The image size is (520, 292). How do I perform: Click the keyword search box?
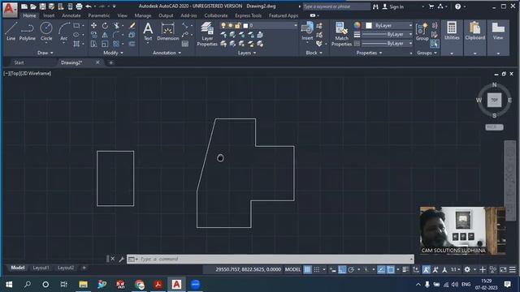(336, 6)
